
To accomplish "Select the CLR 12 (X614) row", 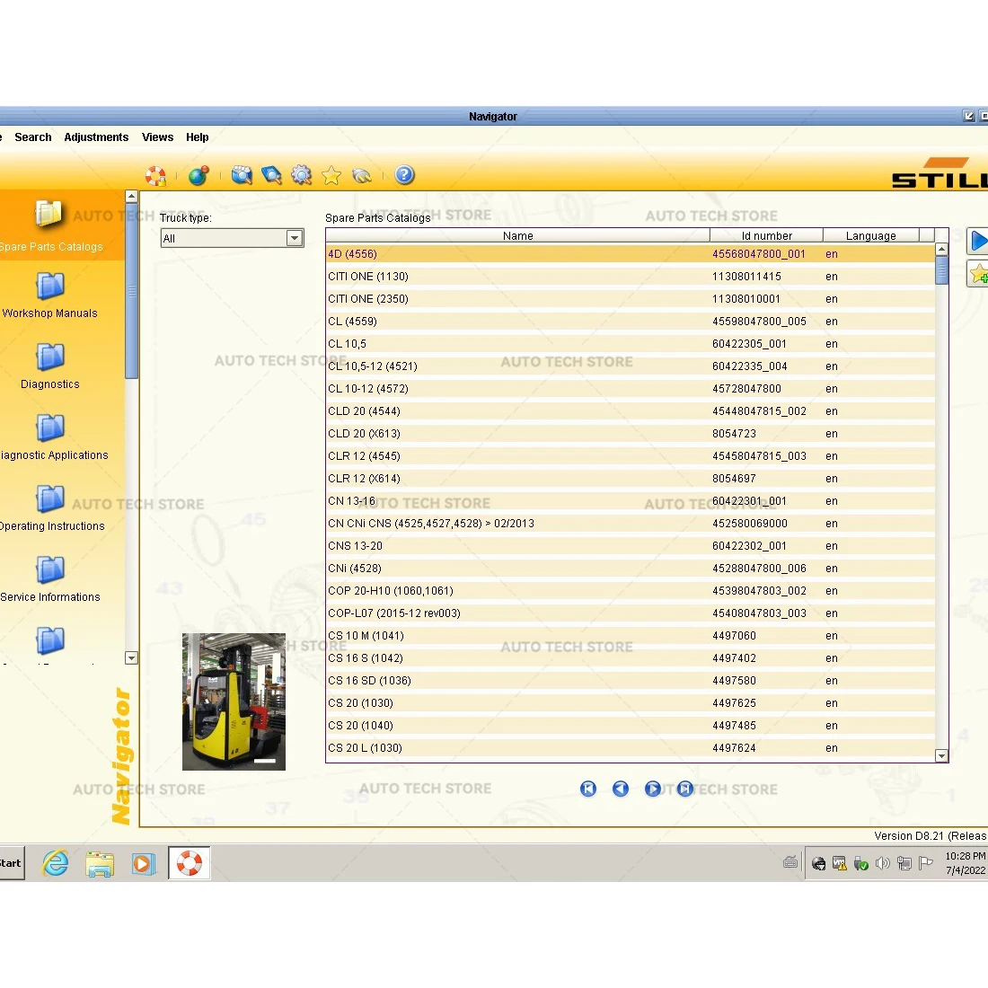I will (631, 479).
